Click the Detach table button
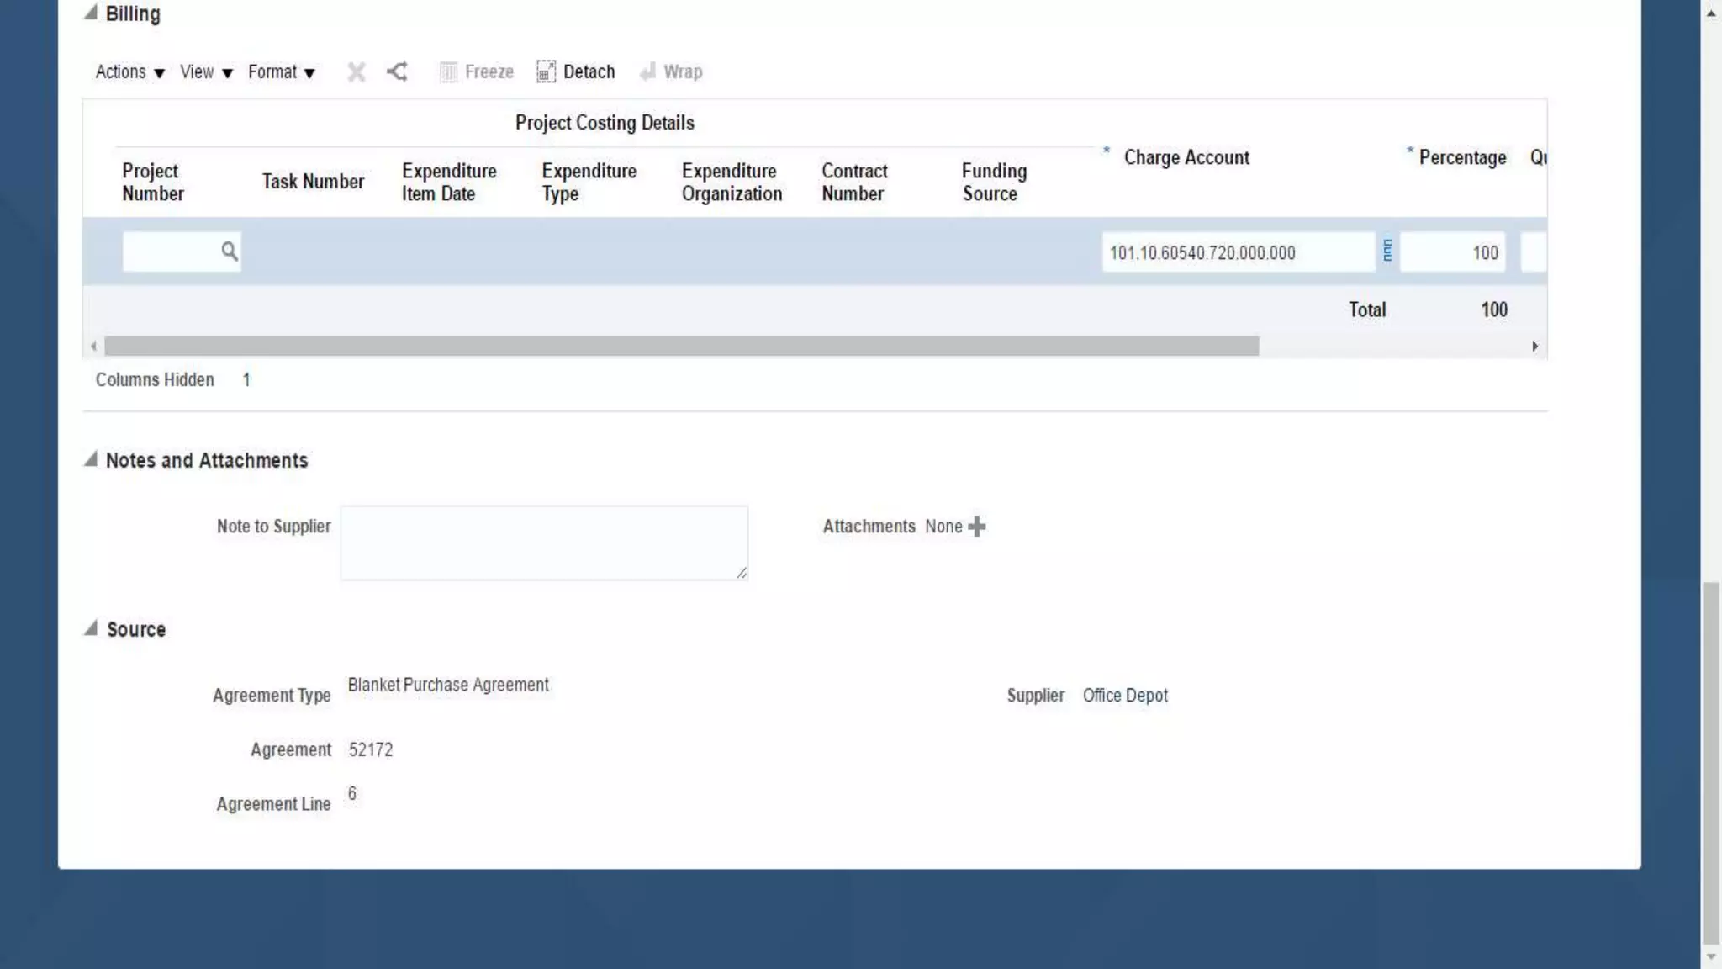Viewport: 1722px width, 969px height. click(576, 72)
